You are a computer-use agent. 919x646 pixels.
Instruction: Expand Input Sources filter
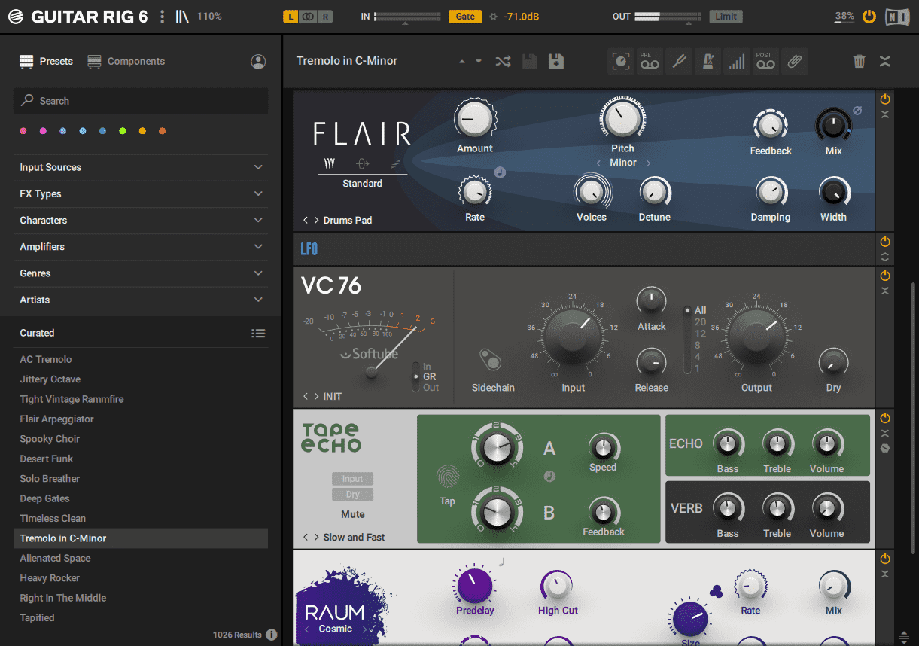click(x=141, y=167)
